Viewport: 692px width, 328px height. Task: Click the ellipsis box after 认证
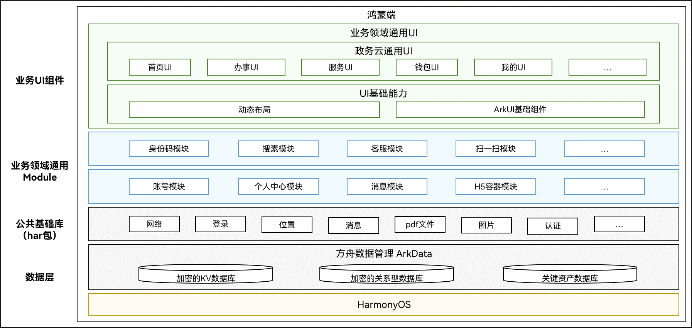coord(619,224)
